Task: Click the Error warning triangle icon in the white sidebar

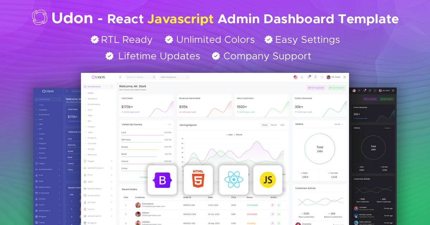Action: pyautogui.click(x=85, y=175)
